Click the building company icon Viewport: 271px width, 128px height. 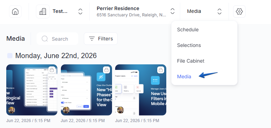43,11
